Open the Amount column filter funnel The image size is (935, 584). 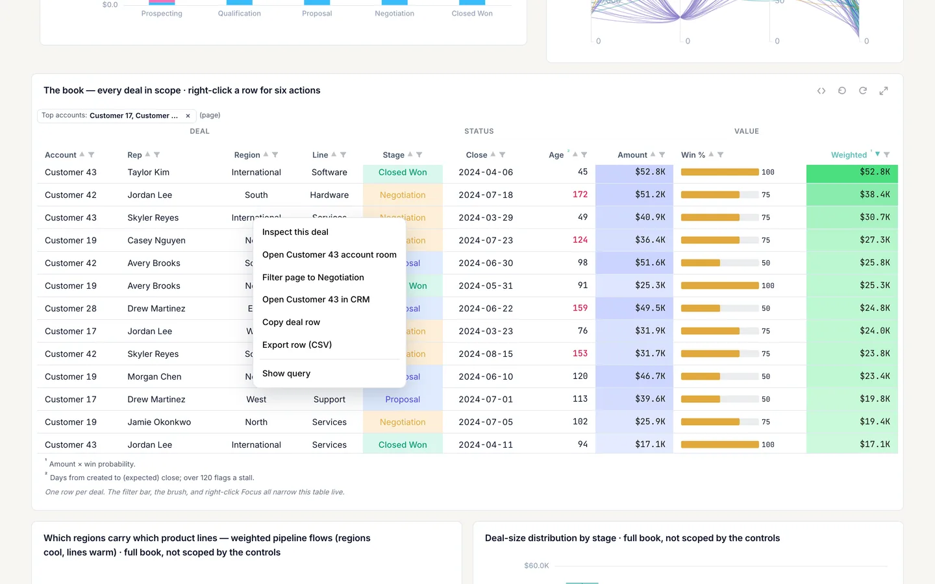662,154
